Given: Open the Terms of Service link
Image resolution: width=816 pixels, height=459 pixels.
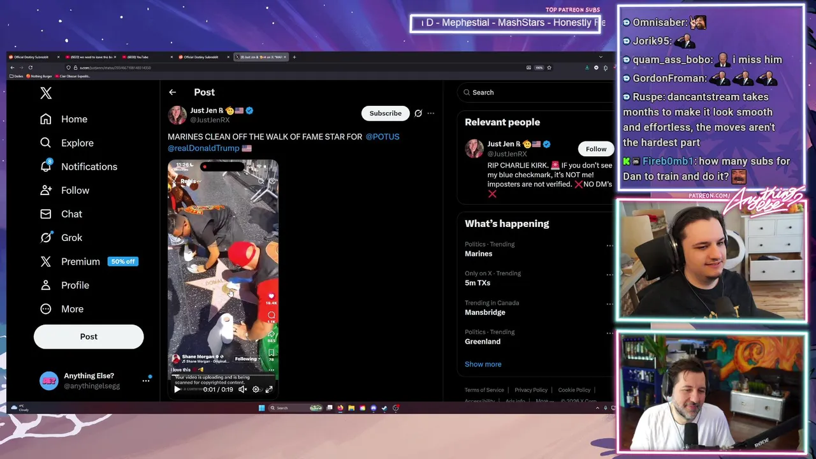Looking at the screenshot, I should (484, 390).
